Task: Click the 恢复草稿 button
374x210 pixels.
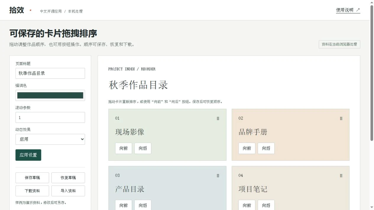Action: [x=68, y=178]
